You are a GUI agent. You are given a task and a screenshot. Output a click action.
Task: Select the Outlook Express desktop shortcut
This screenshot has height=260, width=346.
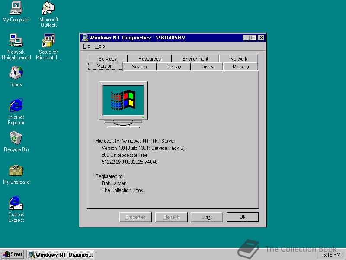click(16, 209)
